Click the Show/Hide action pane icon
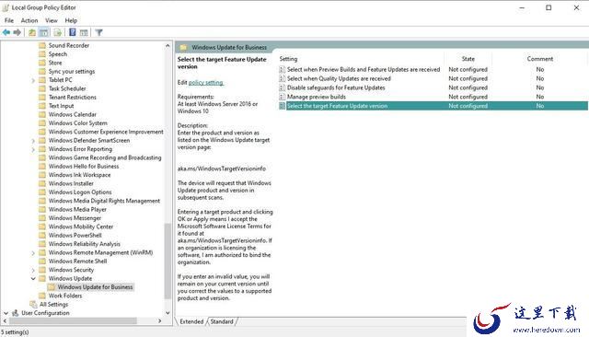 pyautogui.click(x=84, y=32)
